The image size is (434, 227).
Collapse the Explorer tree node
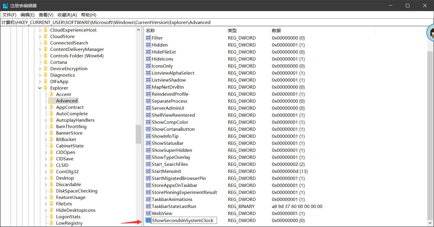coord(40,88)
